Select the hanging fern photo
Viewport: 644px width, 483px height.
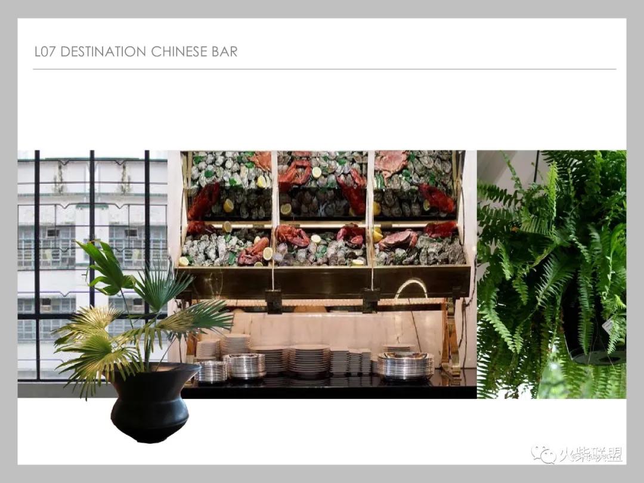[552, 274]
